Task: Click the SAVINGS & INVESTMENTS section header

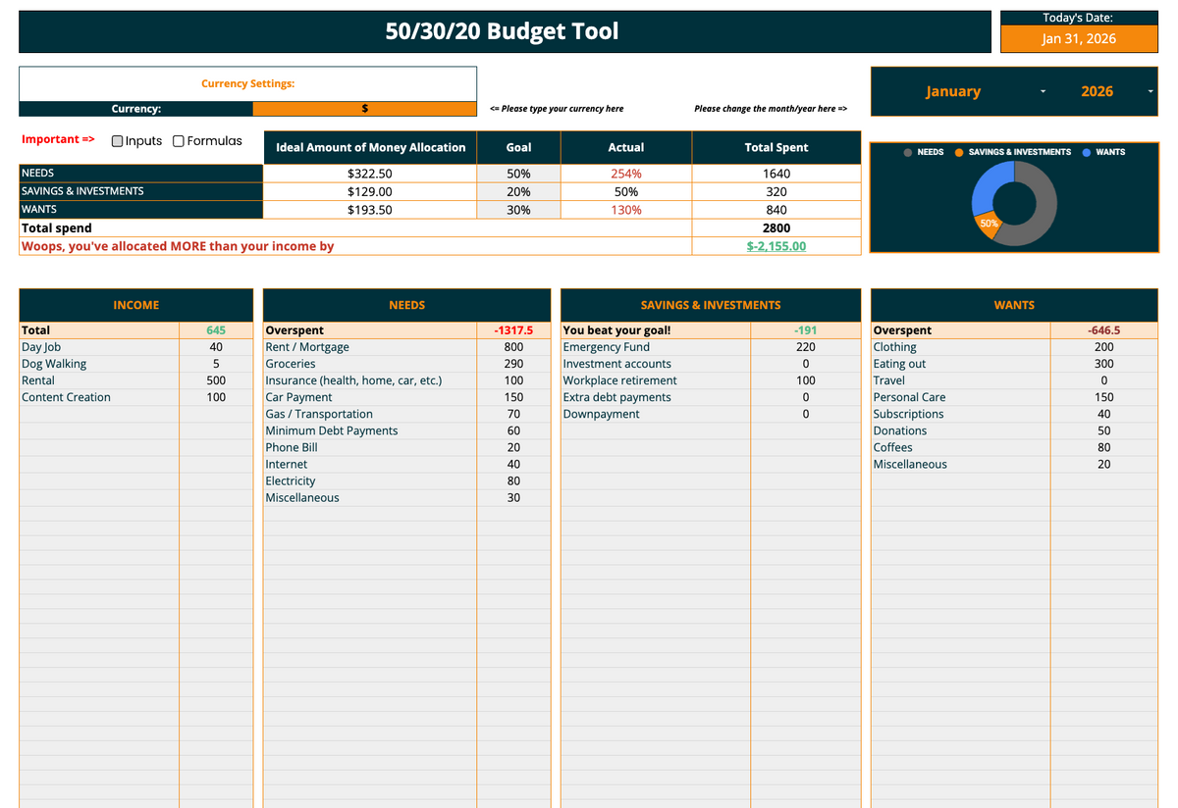Action: click(711, 305)
